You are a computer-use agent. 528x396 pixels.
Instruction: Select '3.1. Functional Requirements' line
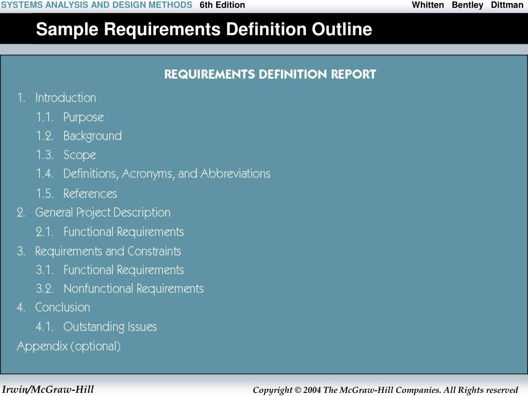110,270
